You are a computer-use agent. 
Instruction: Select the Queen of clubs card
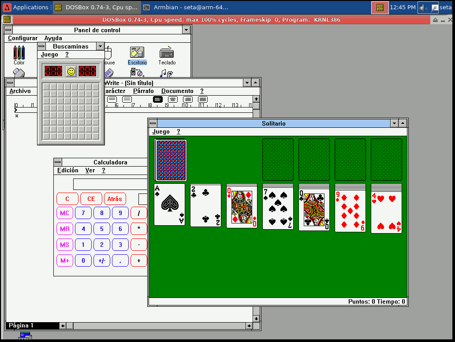(314, 210)
